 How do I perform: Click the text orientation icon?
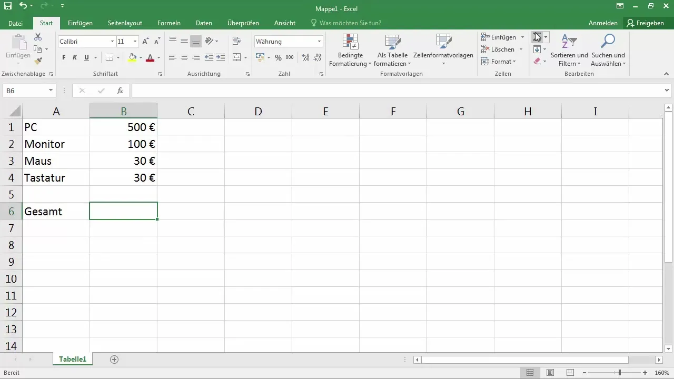click(x=209, y=41)
